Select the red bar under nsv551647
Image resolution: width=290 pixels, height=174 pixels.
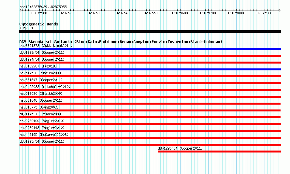[x=150, y=83]
